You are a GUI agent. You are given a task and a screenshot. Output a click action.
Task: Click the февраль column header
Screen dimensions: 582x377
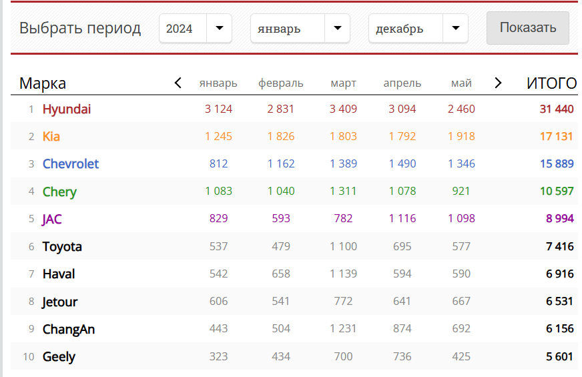click(x=281, y=83)
